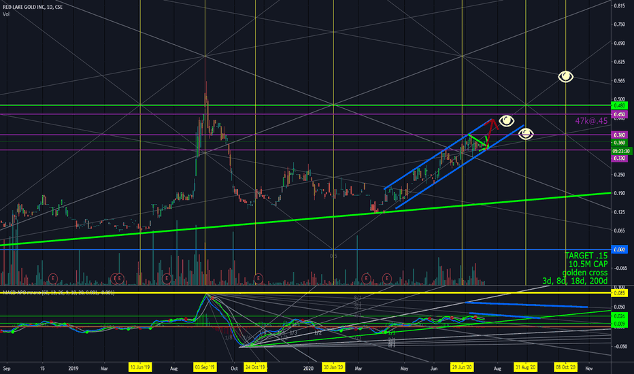Click the MACD indicator legend label
The height and width of the screenshot is (374, 634).
tap(59, 292)
